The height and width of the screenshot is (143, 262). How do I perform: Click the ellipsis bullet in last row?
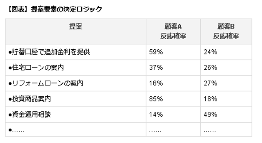pyautogui.click(x=16, y=130)
